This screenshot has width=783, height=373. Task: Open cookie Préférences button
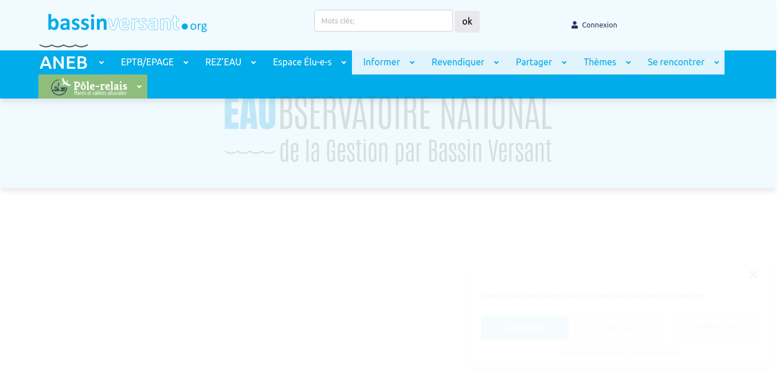(714, 328)
